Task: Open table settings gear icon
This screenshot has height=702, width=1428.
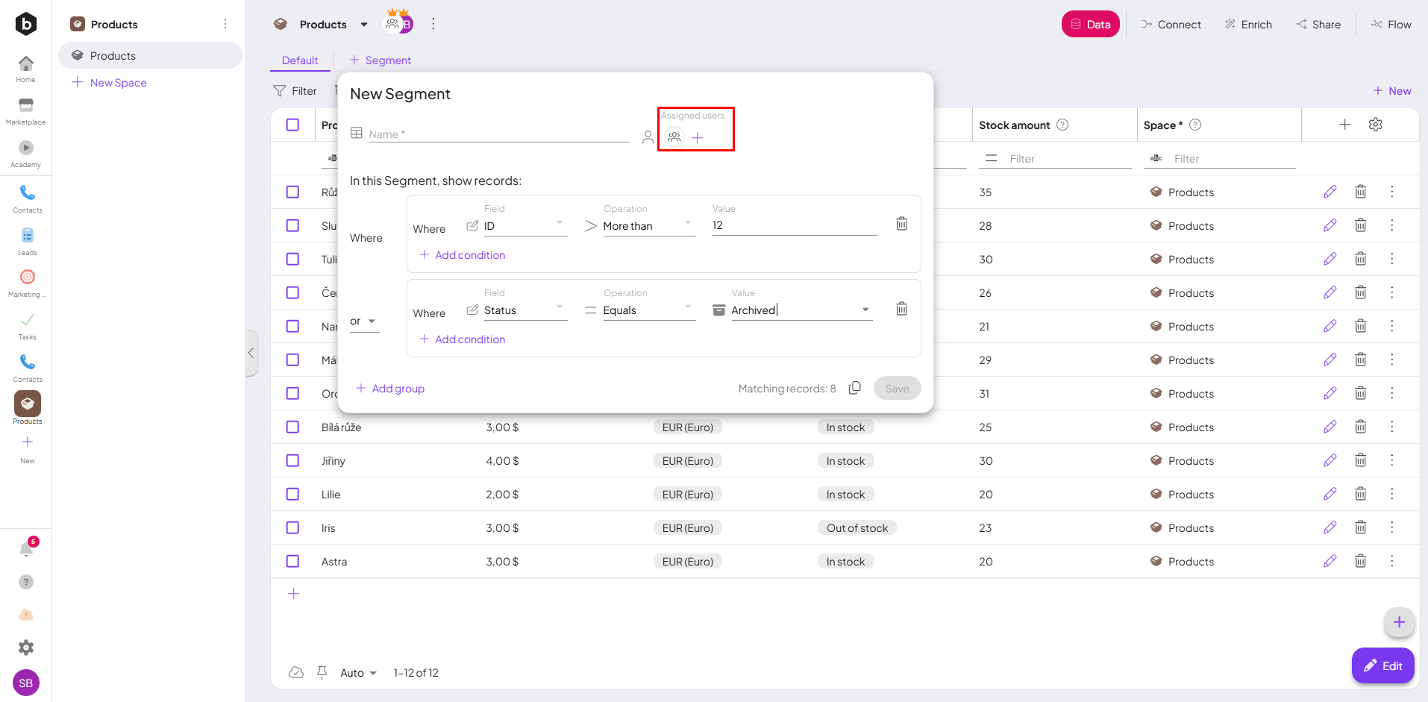Action: pos(1376,125)
